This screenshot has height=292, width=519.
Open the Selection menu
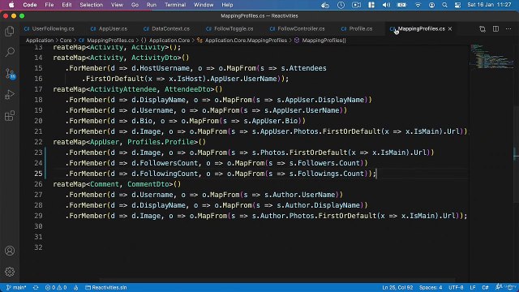(91, 5)
